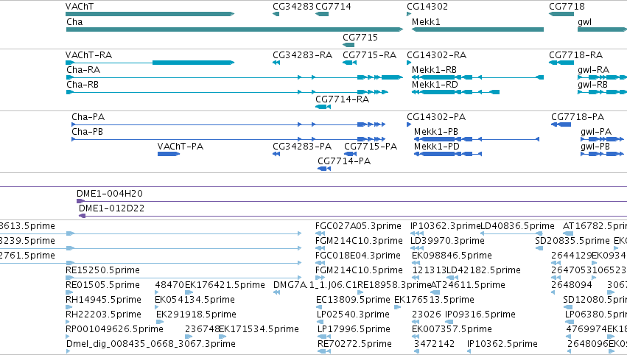The width and height of the screenshot is (627, 355).
Task: Select the EK054134.5prime EST label
Action: 195,300
